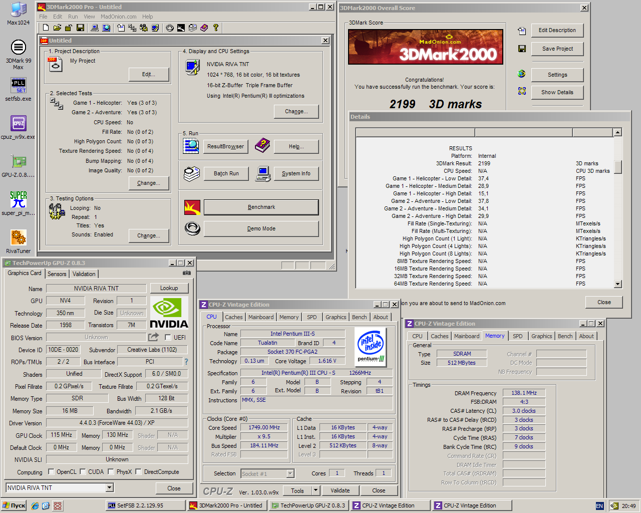Click the Name field showing NVIDIA RIVA TNT
The image size is (641, 513).
point(96,288)
